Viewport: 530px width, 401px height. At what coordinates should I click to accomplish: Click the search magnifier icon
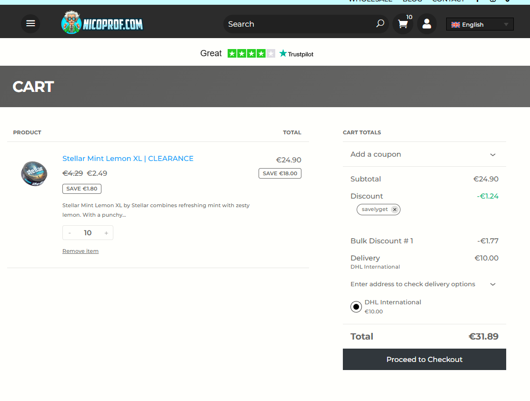(x=380, y=24)
